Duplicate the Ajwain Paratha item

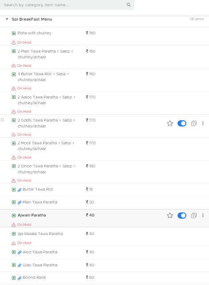tap(194, 216)
